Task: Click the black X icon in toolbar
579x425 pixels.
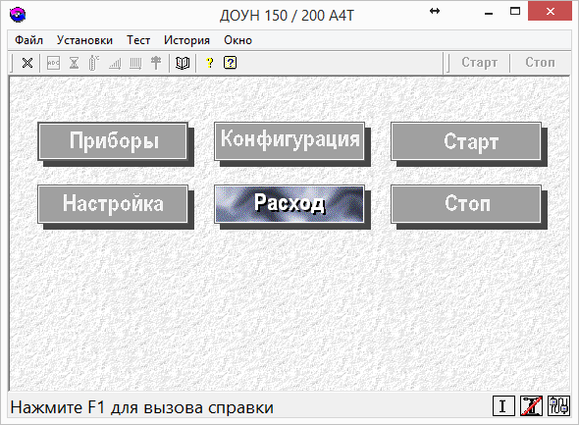Action: tap(27, 63)
